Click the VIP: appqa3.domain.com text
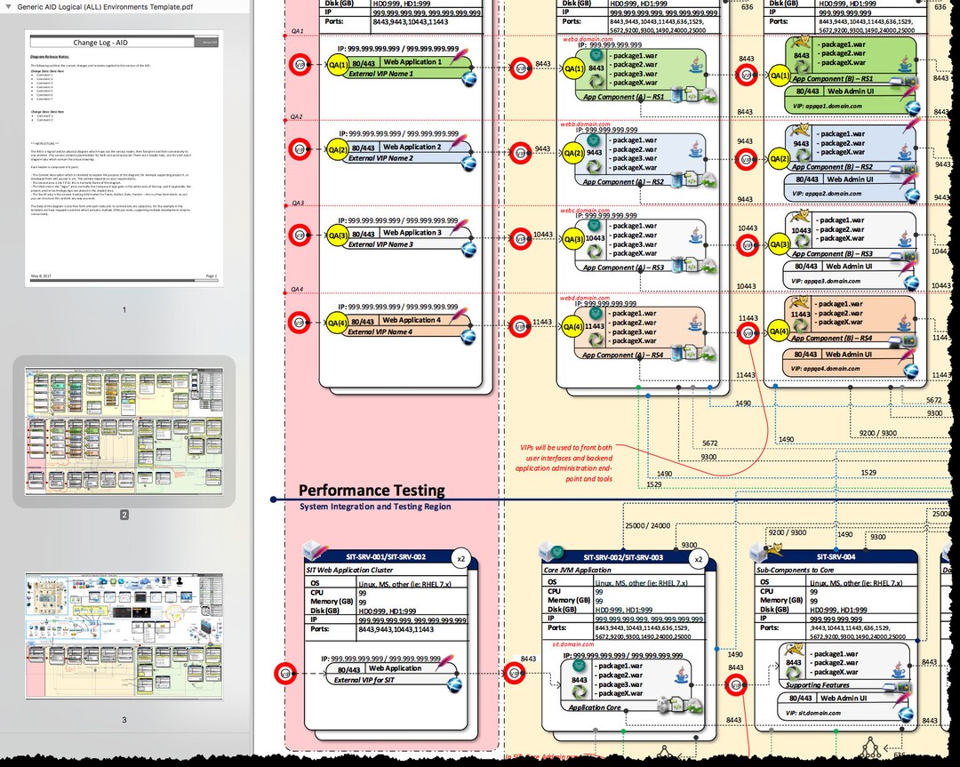 pyautogui.click(x=826, y=282)
